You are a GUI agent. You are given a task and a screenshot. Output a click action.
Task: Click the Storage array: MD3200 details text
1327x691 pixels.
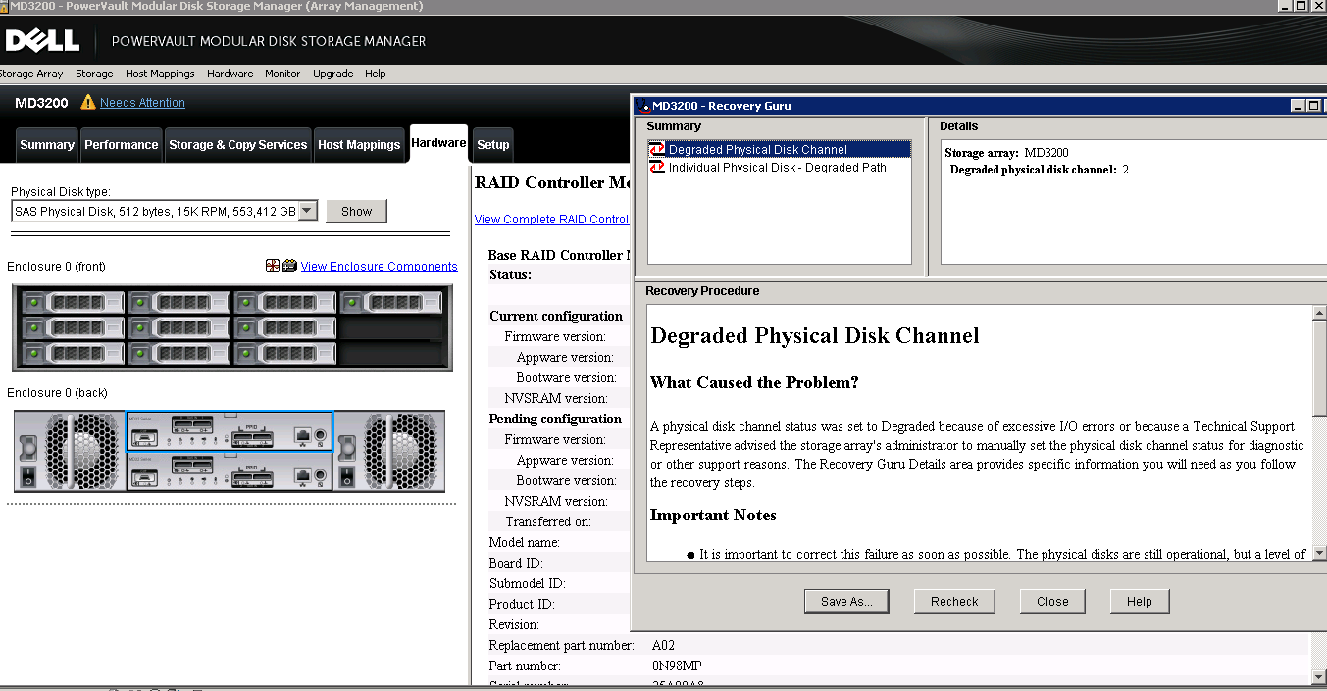1006,153
